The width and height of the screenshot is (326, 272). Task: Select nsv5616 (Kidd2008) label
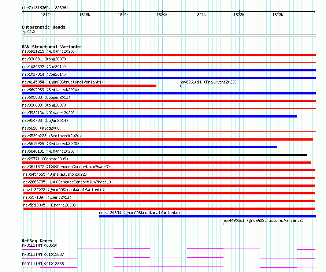pos(42,128)
